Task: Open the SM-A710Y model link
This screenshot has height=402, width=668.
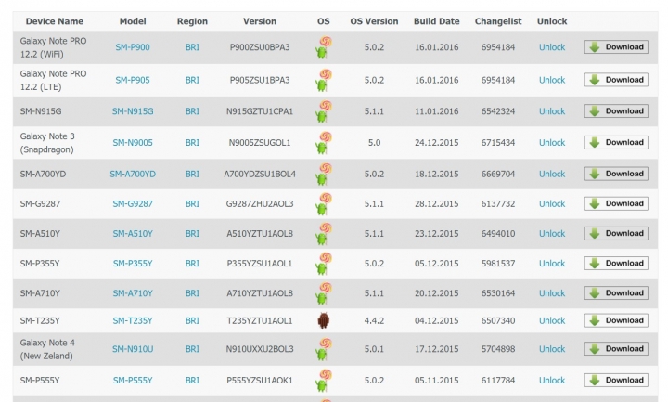Action: 133,293
